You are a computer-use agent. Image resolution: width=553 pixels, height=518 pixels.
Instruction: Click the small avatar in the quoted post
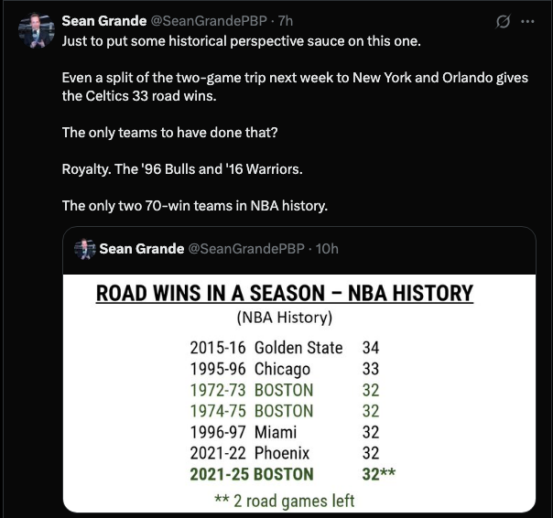point(85,249)
